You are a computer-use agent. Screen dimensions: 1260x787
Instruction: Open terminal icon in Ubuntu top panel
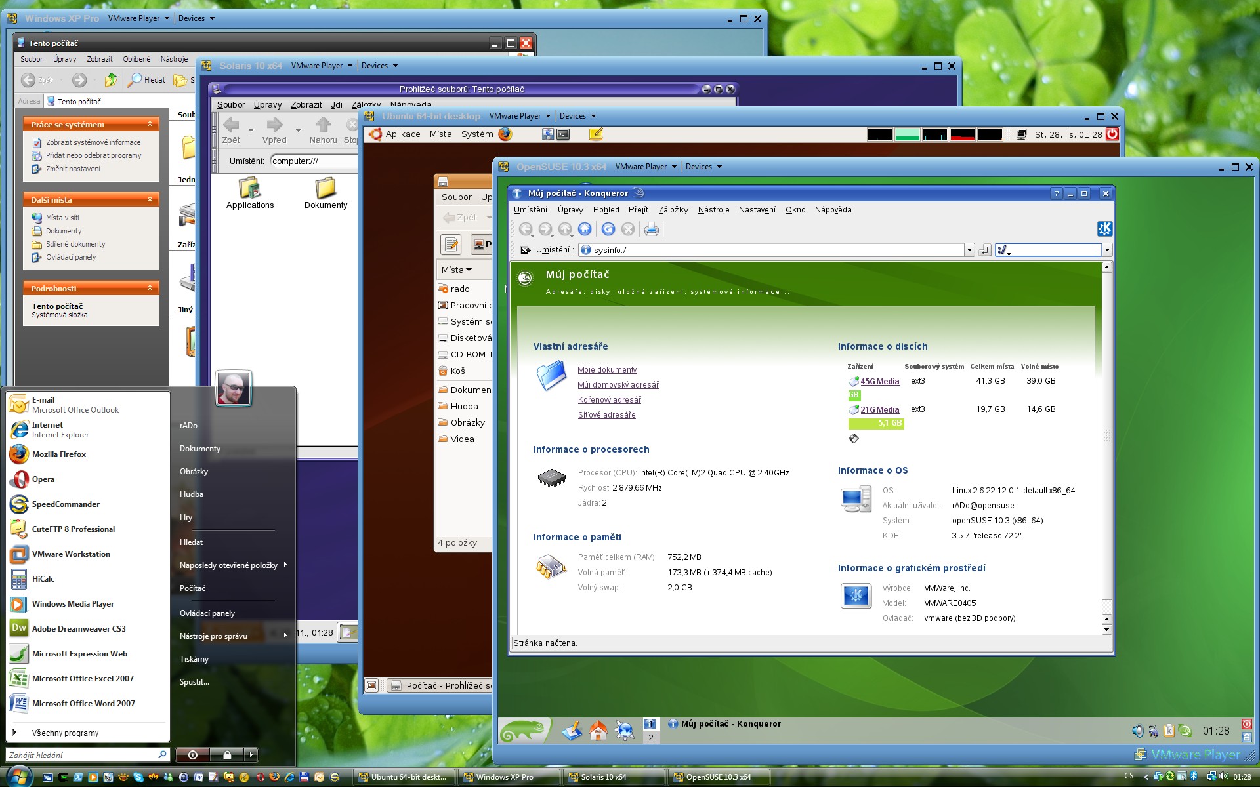[563, 134]
